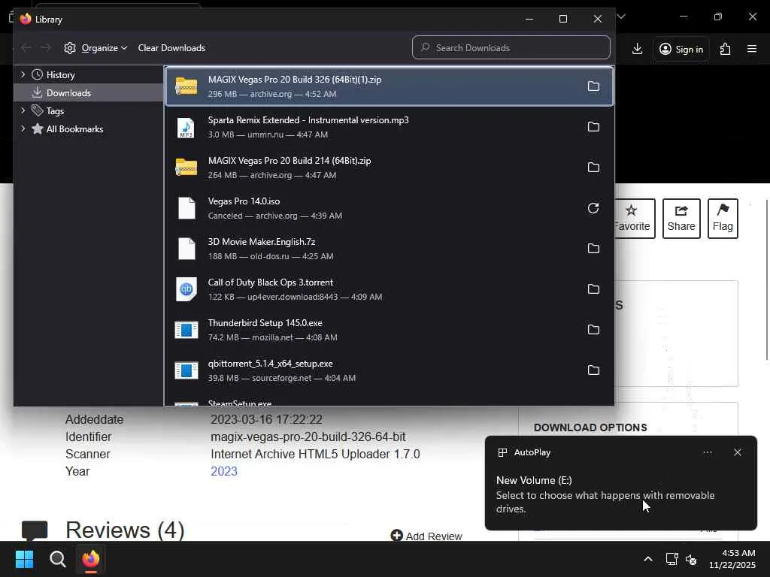Click Clear Downloads button
770x577 pixels.
(171, 47)
